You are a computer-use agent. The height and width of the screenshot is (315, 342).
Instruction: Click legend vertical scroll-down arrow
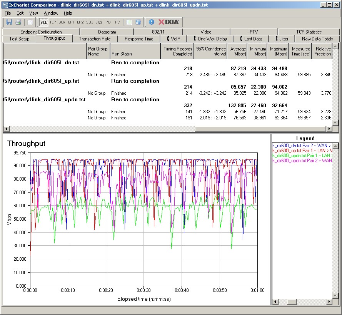[x=335, y=296]
